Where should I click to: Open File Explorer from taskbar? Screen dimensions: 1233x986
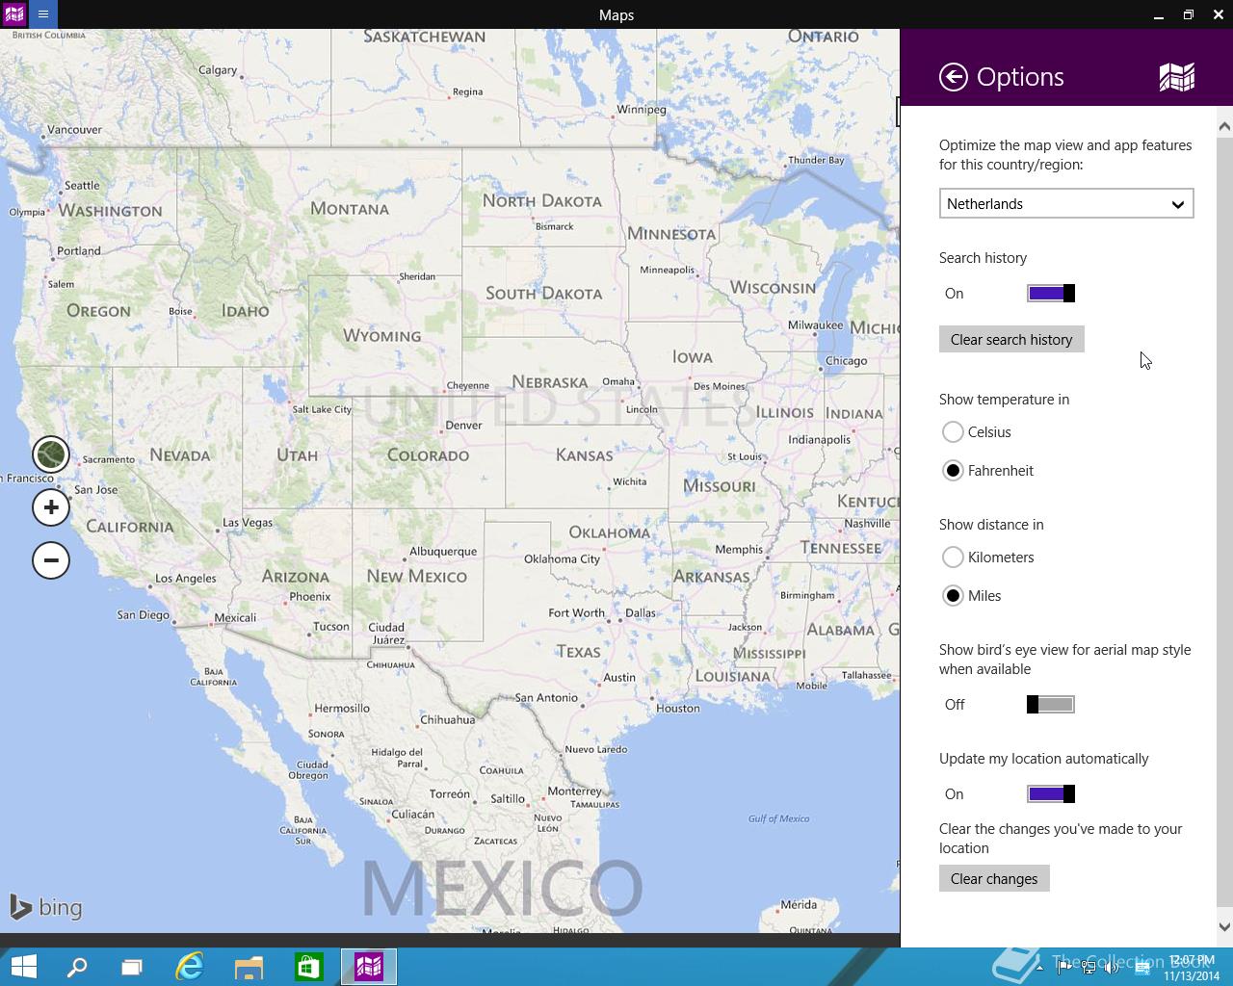249,967
